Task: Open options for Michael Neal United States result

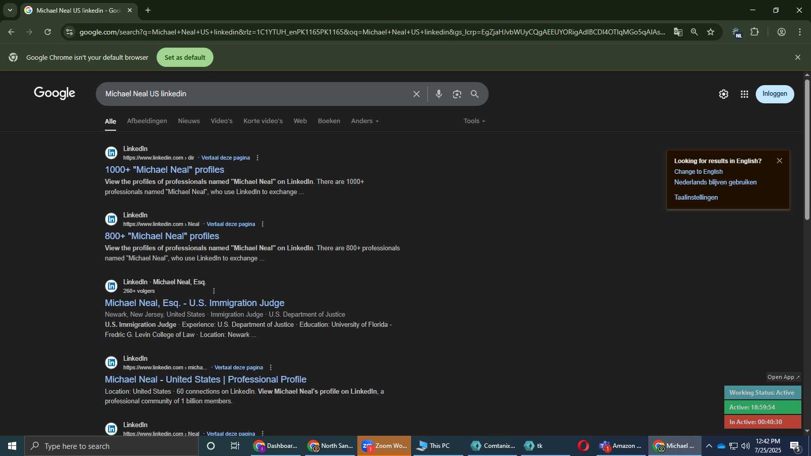Action: (x=271, y=367)
